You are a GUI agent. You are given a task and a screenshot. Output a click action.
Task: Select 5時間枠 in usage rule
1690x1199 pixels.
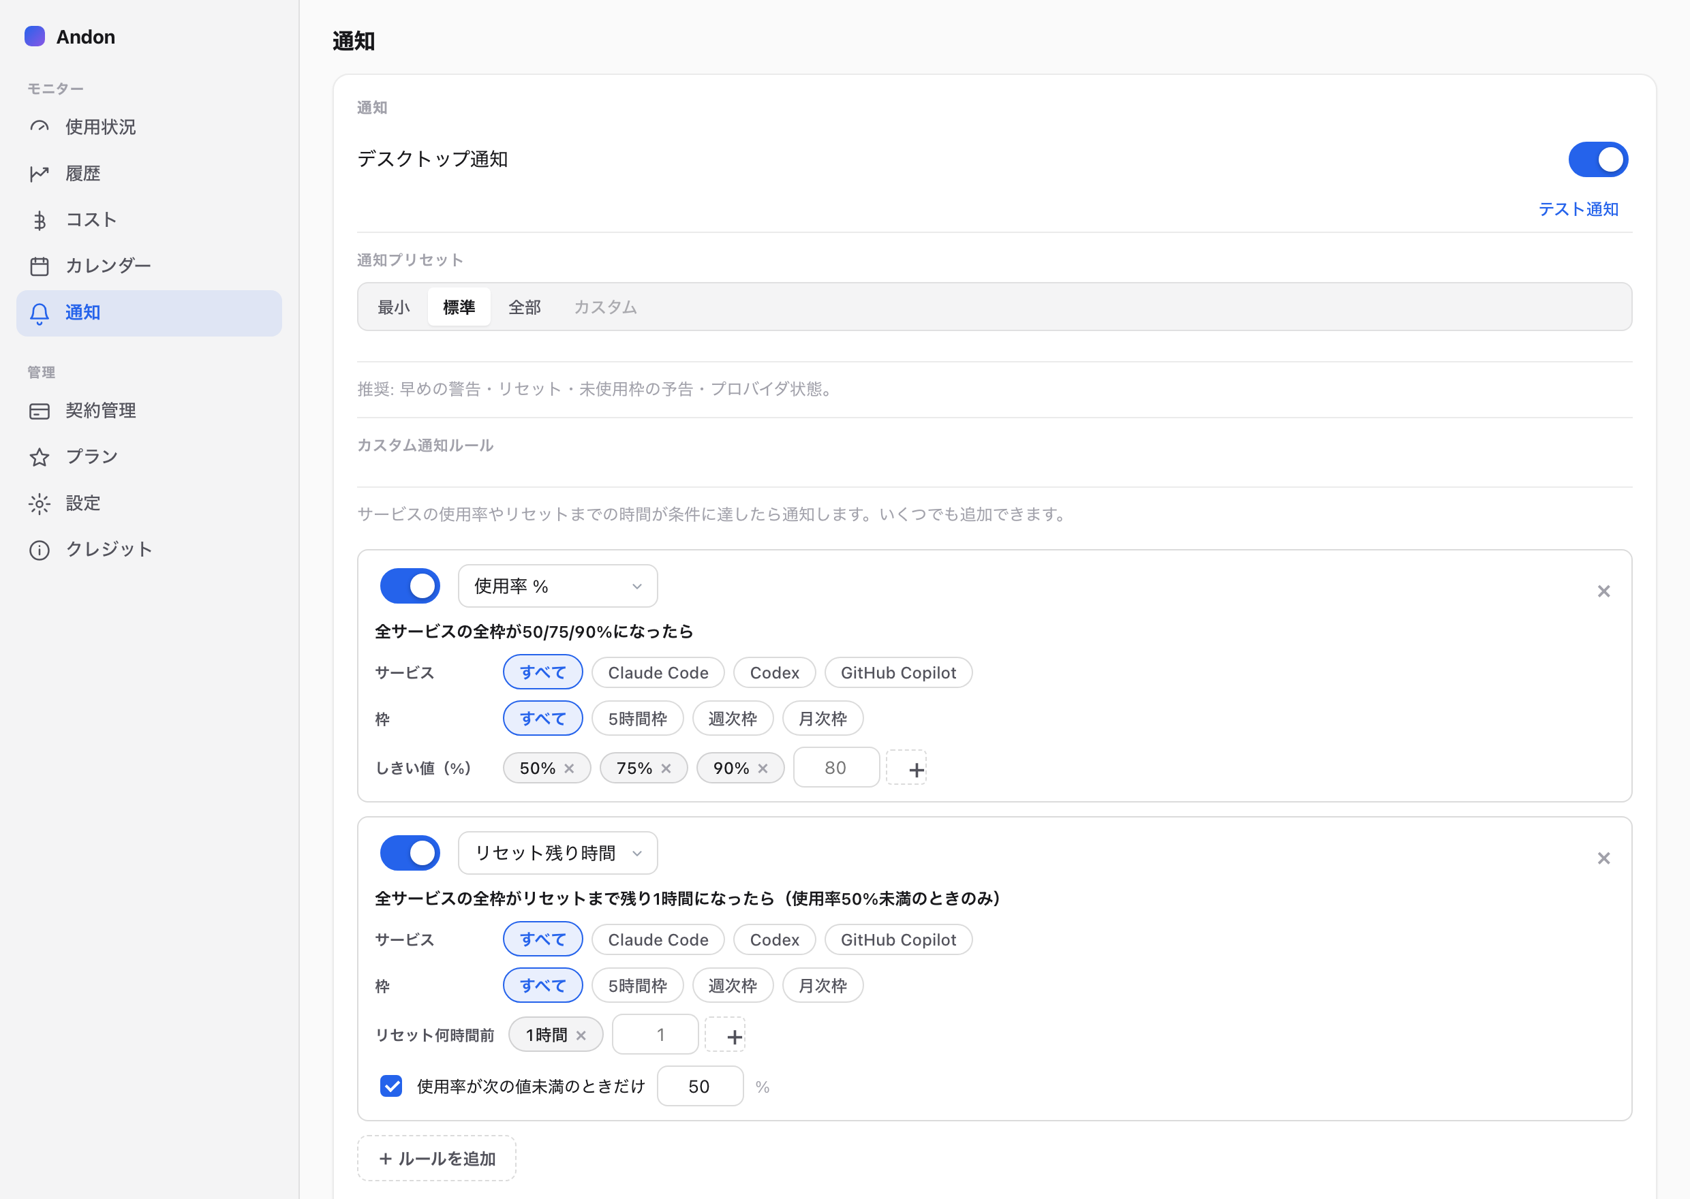click(x=637, y=718)
